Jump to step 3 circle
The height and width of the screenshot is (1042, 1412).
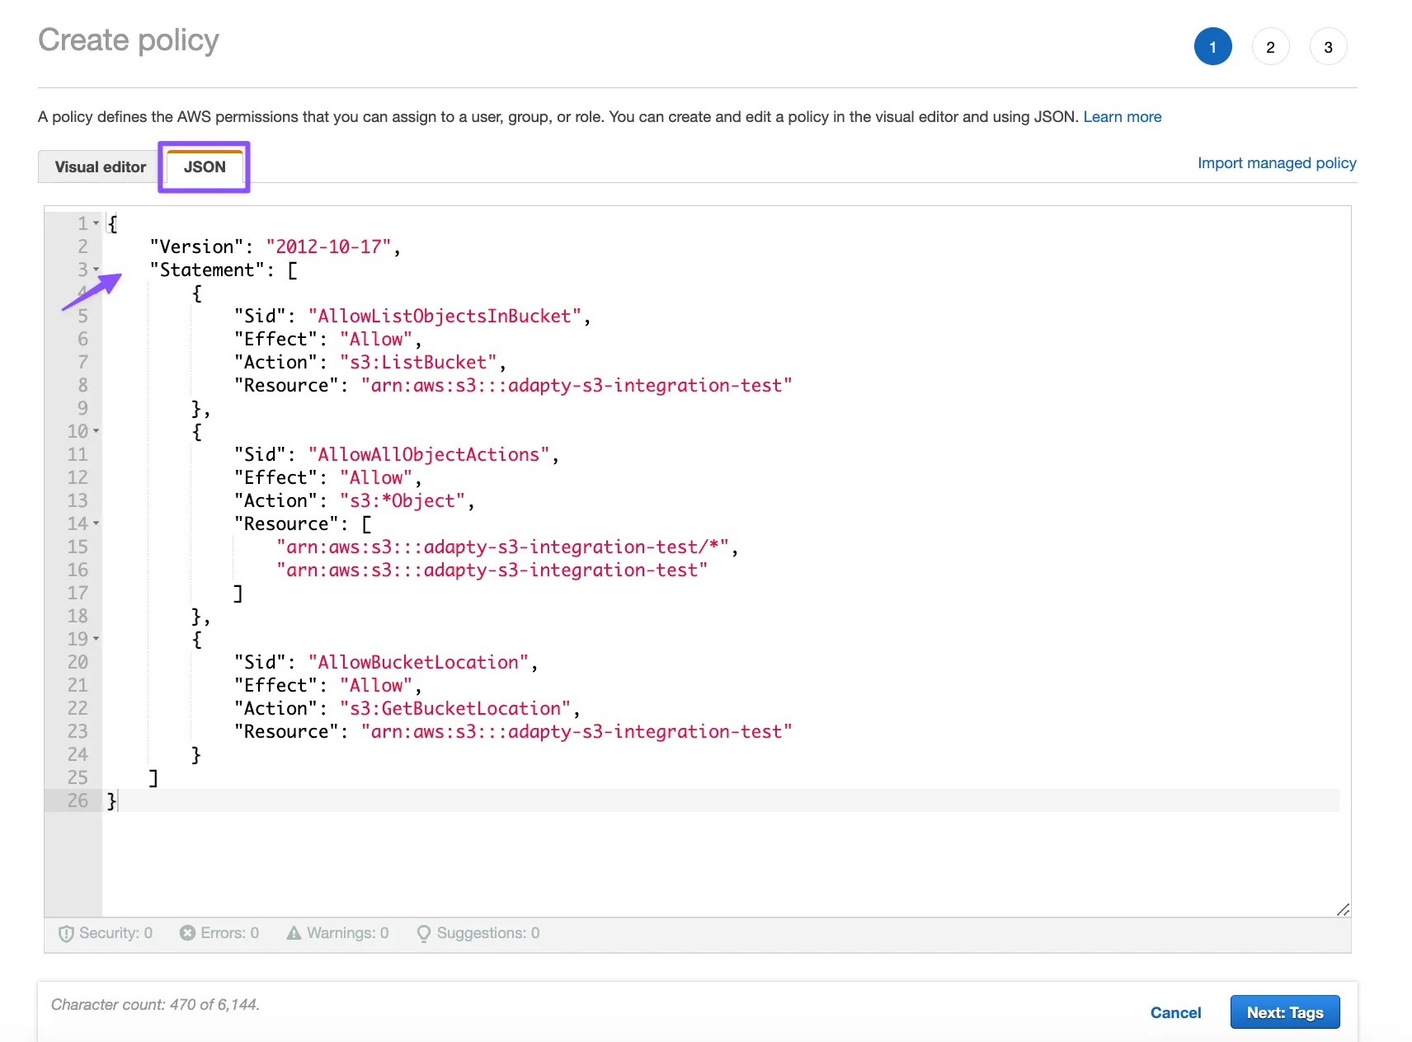click(1328, 47)
